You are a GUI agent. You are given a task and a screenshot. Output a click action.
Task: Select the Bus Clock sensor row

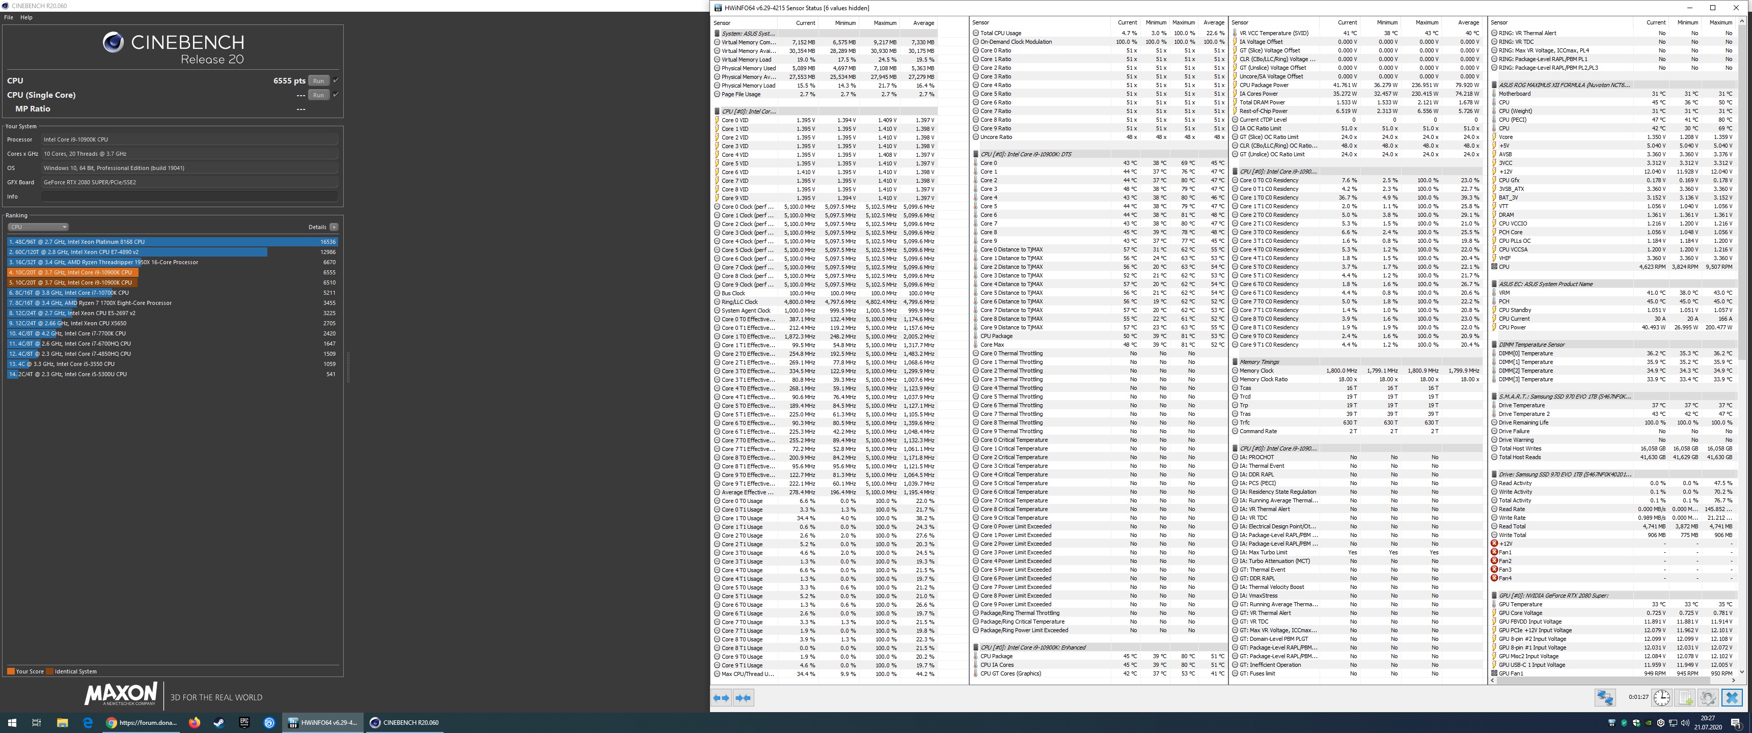click(825, 293)
